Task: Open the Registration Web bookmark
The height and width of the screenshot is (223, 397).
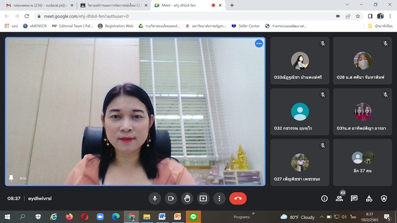Action: (x=115, y=26)
